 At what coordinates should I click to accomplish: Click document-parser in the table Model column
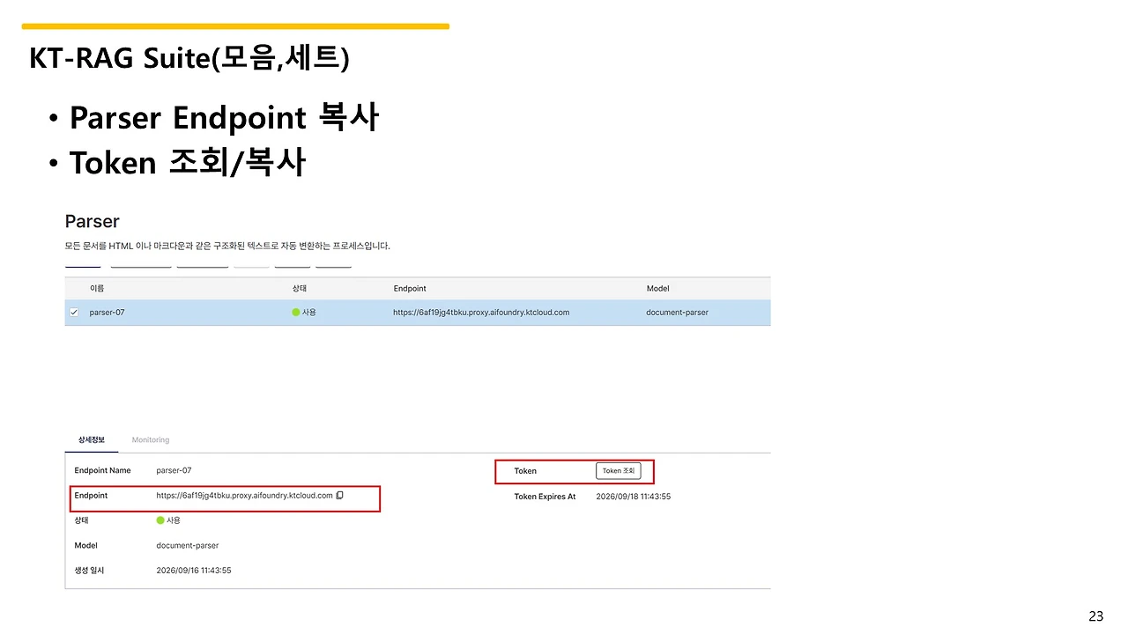677,313
